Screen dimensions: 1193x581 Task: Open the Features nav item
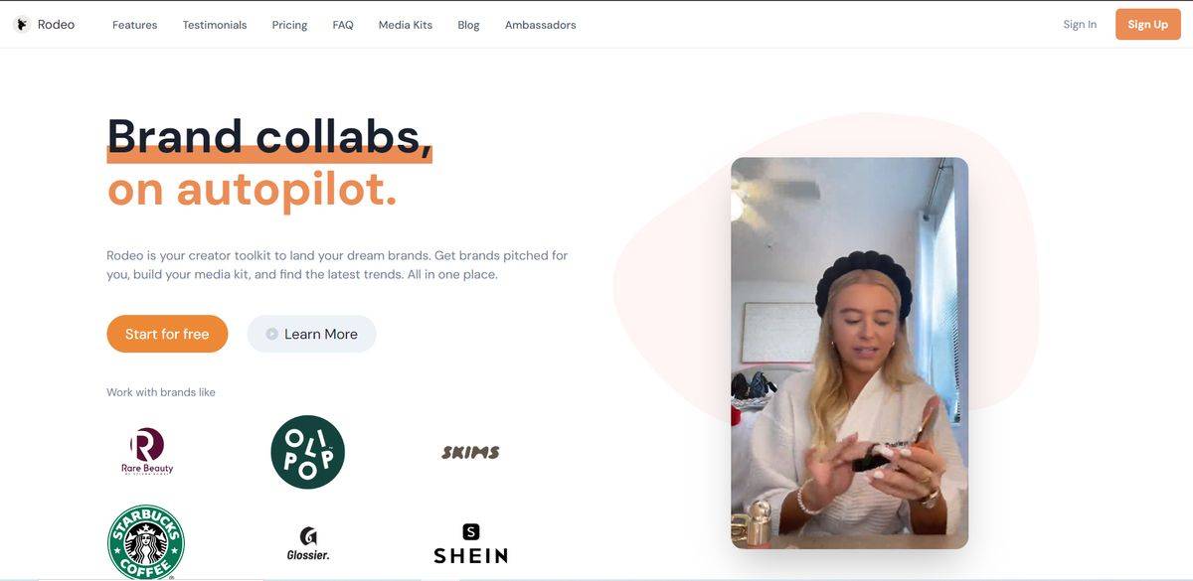click(x=135, y=25)
